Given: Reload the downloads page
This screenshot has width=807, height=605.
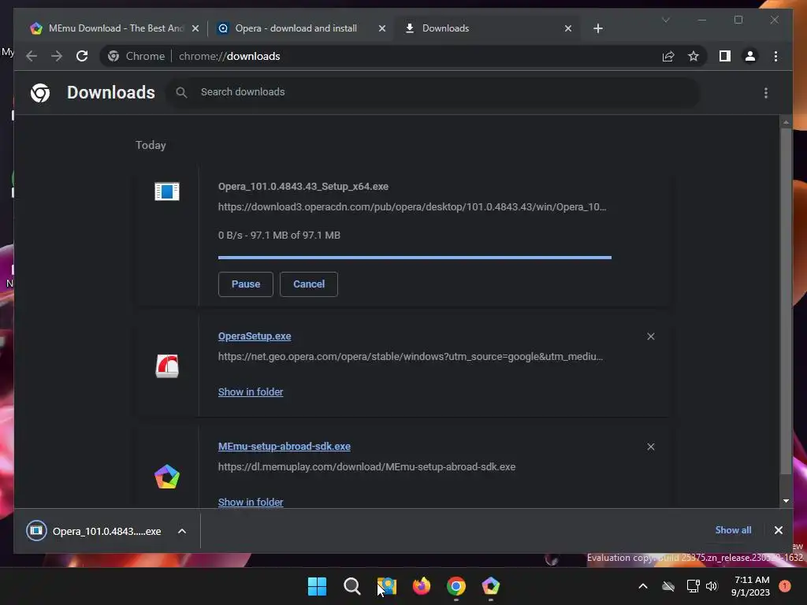Looking at the screenshot, I should pos(82,56).
